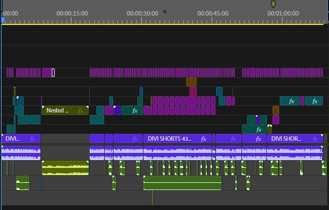Image resolution: width=329 pixels, height=210 pixels.
Task: Select the thin clip on the bottom audio track
Action: coord(153,198)
